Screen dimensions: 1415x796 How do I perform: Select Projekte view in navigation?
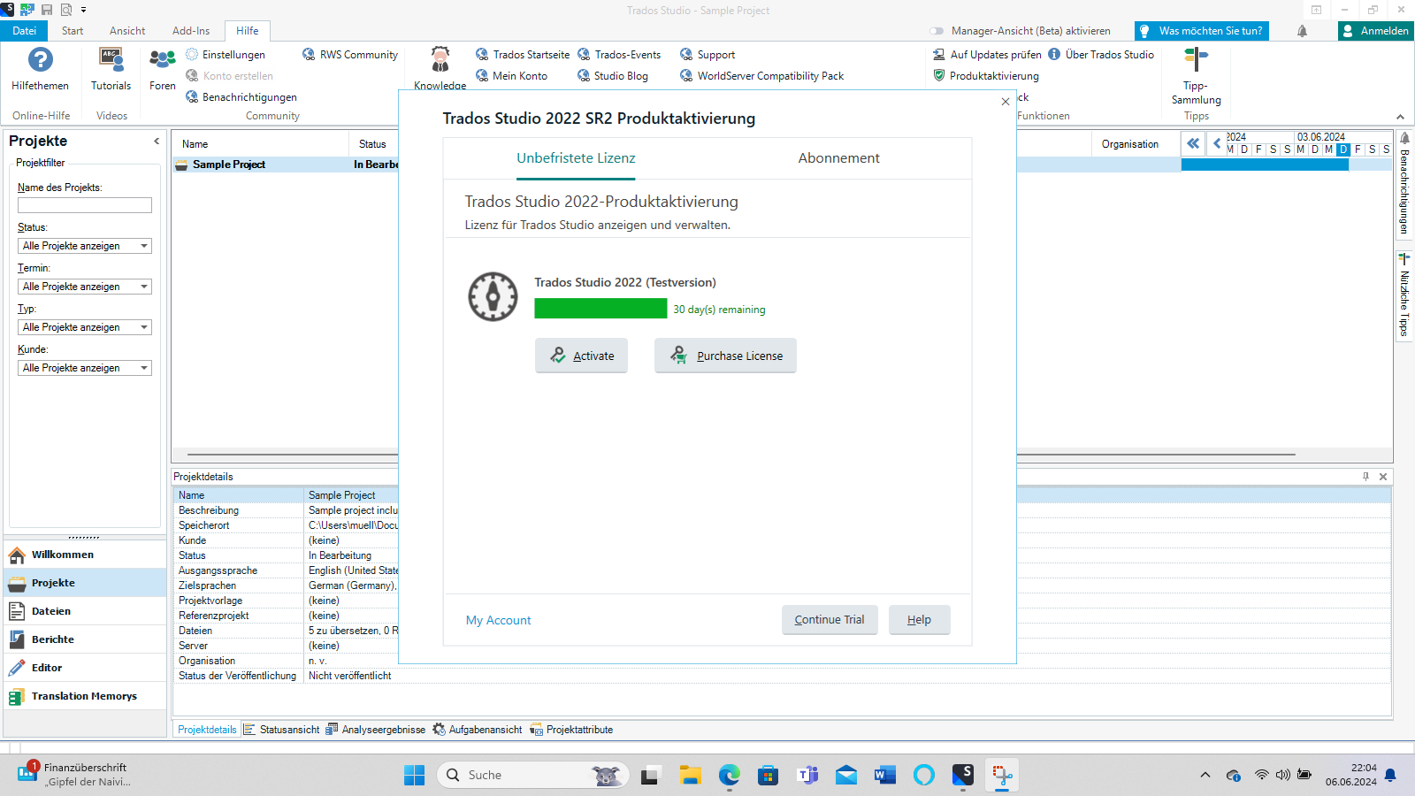point(85,583)
